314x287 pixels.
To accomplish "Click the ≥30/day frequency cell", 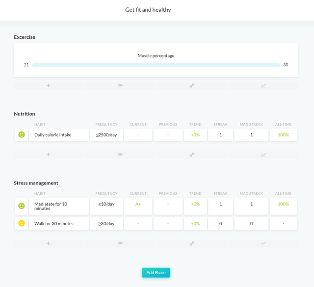I will (x=106, y=224).
